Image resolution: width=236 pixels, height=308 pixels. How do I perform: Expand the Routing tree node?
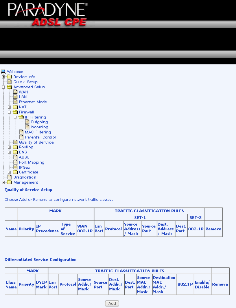[x=9, y=147]
